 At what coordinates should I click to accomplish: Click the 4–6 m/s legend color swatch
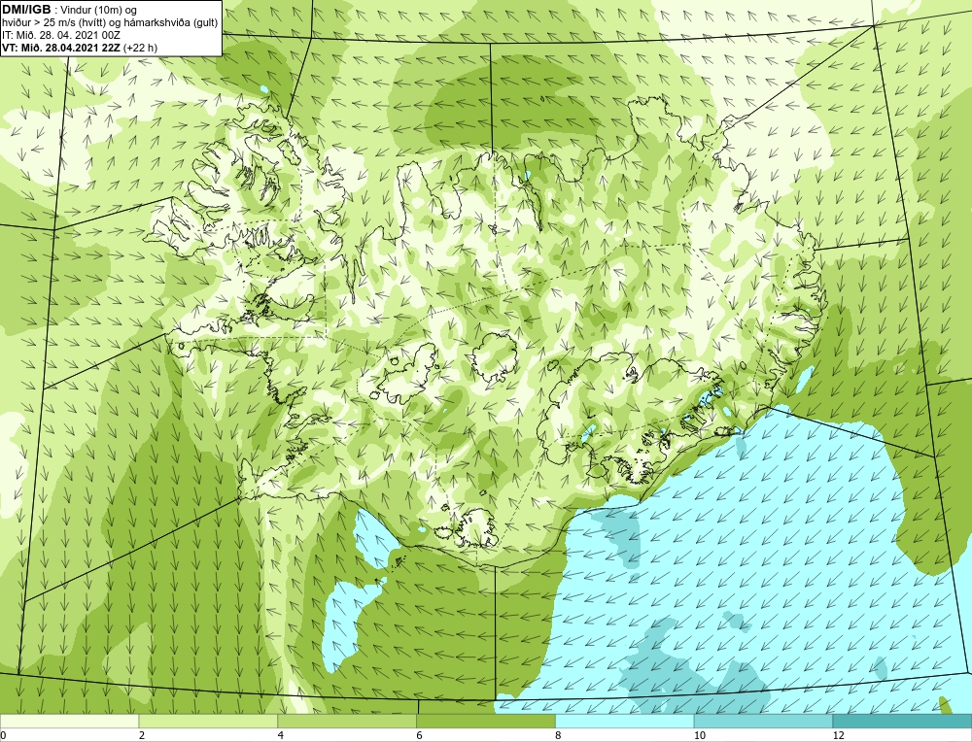tap(347, 721)
